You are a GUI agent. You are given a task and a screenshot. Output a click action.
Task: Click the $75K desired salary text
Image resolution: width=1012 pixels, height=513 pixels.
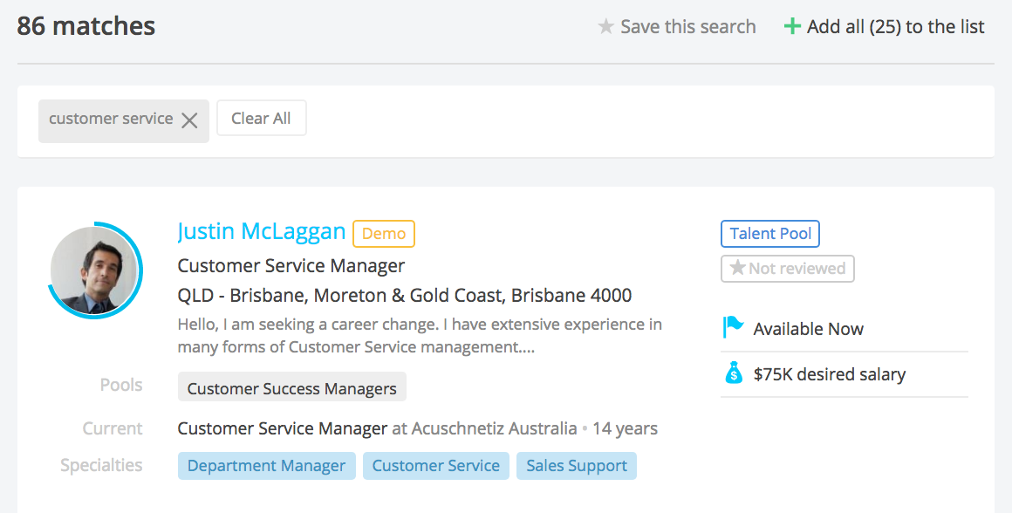[x=829, y=374]
